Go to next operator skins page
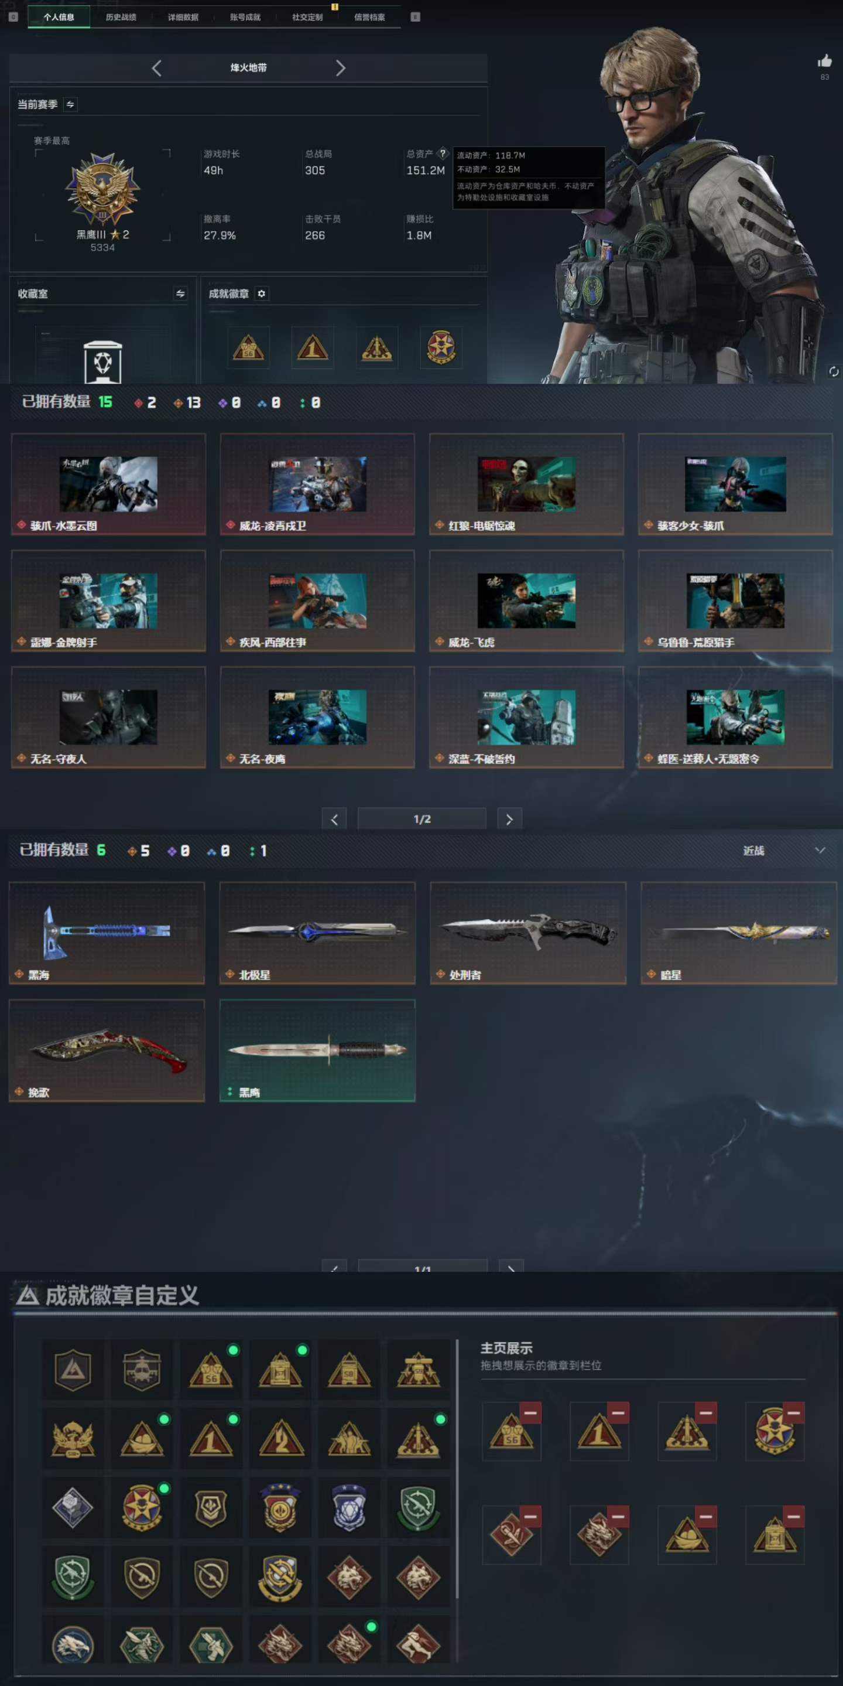 point(509,820)
